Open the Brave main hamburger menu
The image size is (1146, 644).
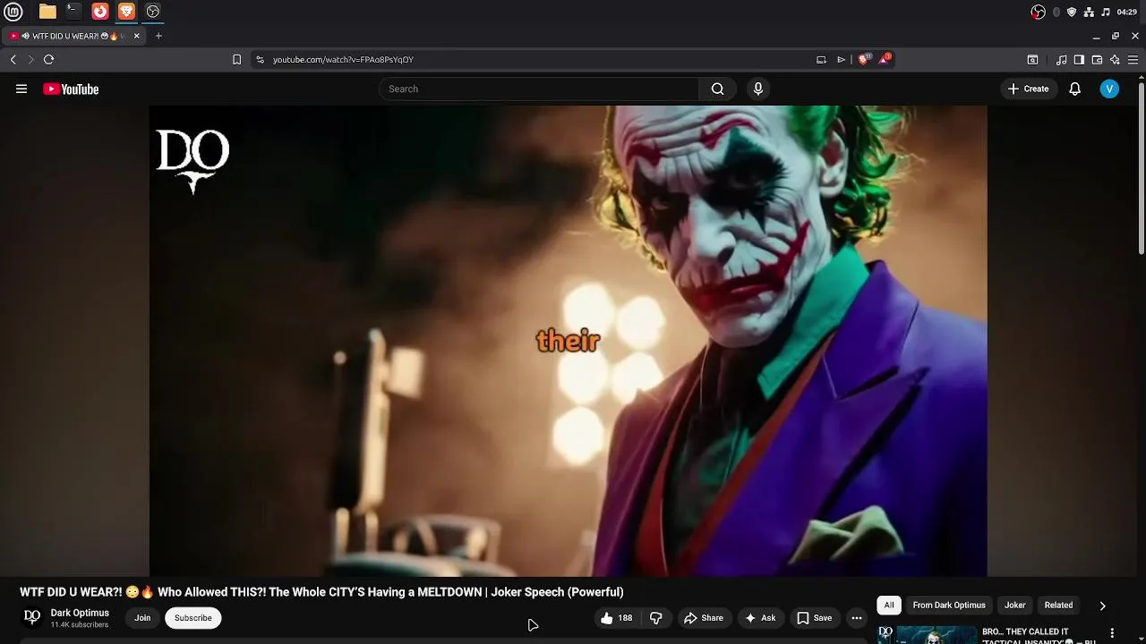(x=1133, y=60)
